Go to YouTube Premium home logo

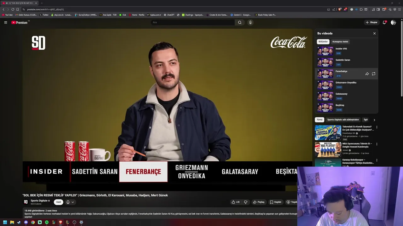(x=20, y=22)
